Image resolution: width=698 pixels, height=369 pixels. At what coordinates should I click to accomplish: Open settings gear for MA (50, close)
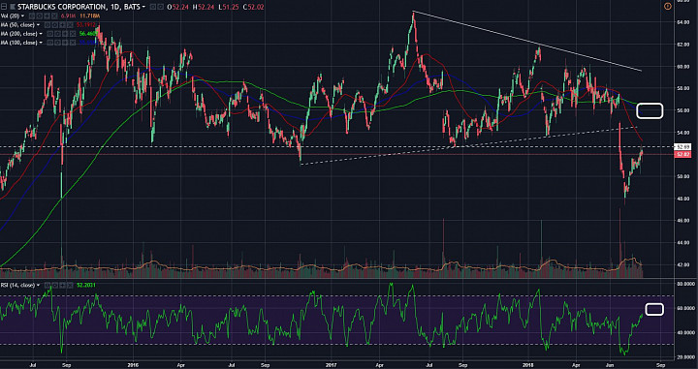pos(54,25)
